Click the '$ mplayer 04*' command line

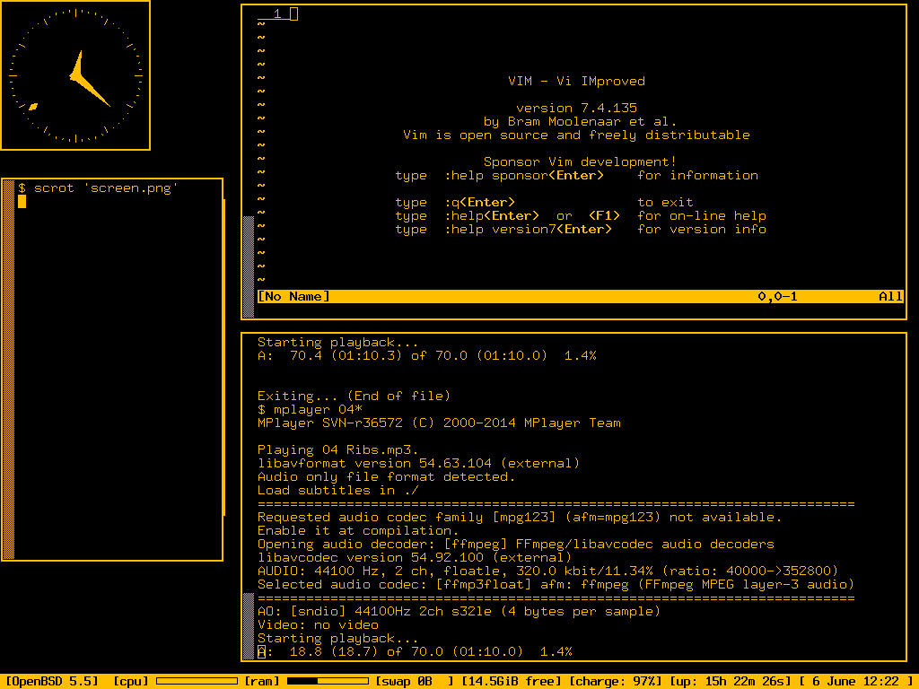tap(310, 410)
